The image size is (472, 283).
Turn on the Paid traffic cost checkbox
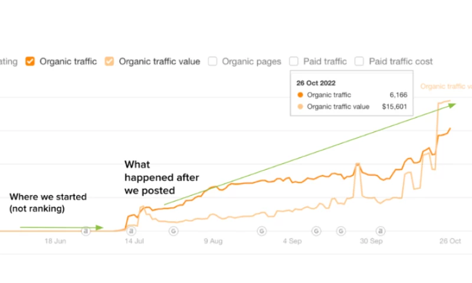[359, 61]
